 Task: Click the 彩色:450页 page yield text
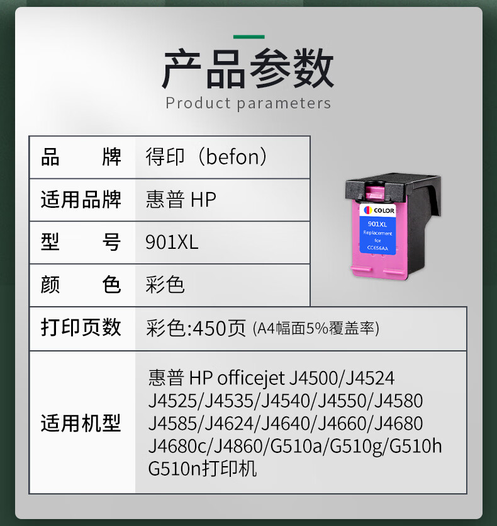(196, 328)
